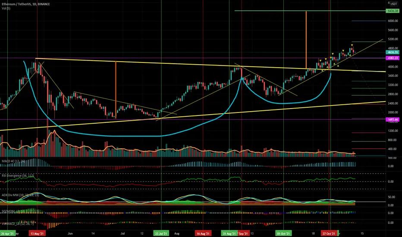The width and height of the screenshot is (402, 237).
Task: Click the green 01 Oct '21 date marker
Action: 283,234
